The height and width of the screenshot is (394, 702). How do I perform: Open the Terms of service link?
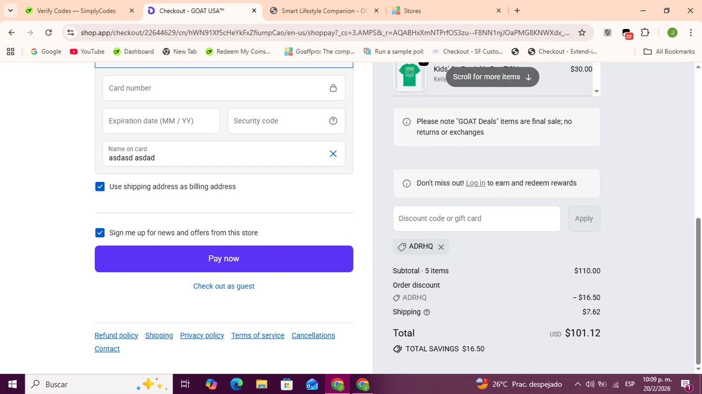pyautogui.click(x=258, y=336)
